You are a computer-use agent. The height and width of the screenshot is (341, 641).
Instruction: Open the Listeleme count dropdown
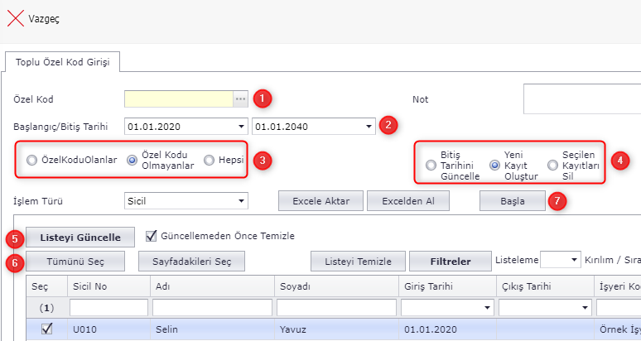point(573,261)
